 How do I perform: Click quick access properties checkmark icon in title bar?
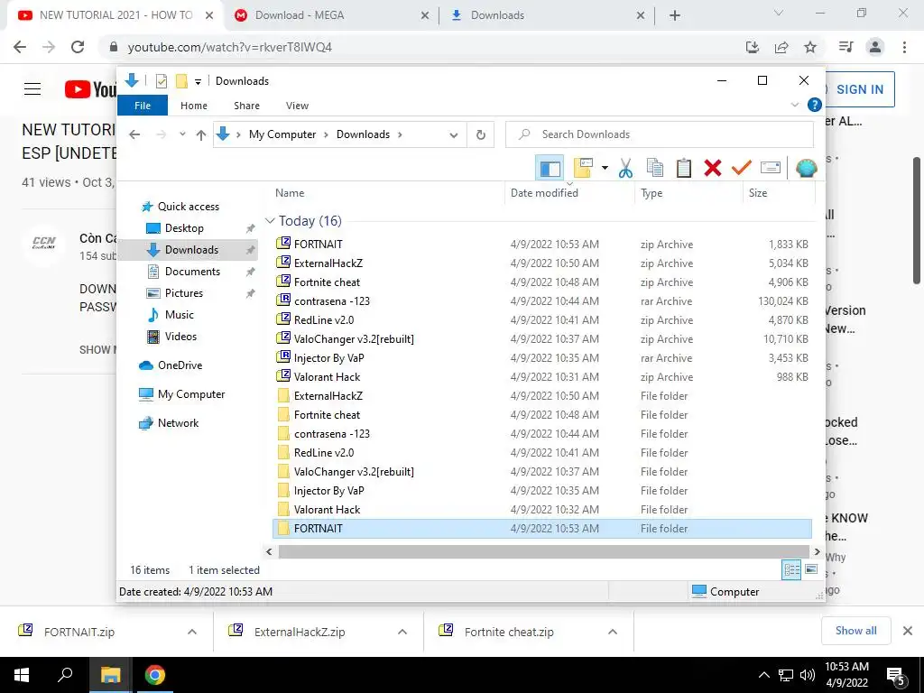[161, 80]
